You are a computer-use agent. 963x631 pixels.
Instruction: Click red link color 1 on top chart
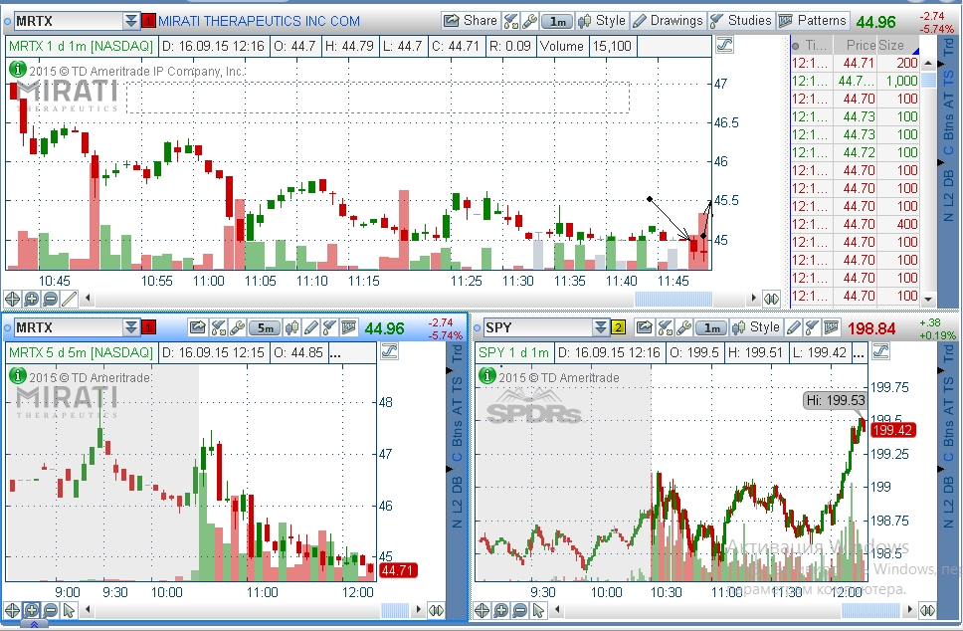[x=148, y=21]
